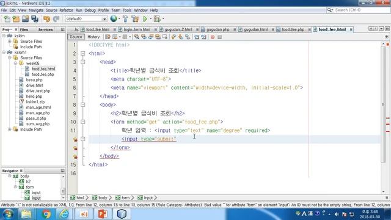Run the project with green play icon
The height and width of the screenshot is (220, 391).
145,19
